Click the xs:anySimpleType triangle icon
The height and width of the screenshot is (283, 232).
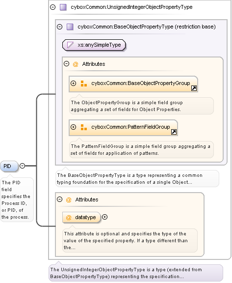(x=70, y=45)
